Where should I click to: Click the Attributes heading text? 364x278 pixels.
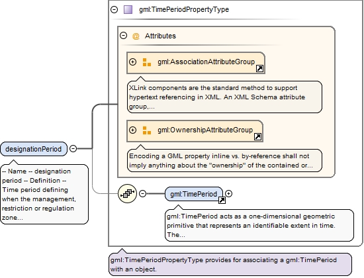coord(160,36)
